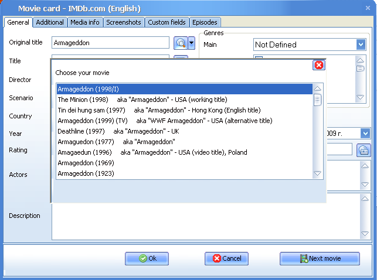Image resolution: width=377 pixels, height=280 pixels.
Task: Switch to the Additional tab
Action: point(50,22)
